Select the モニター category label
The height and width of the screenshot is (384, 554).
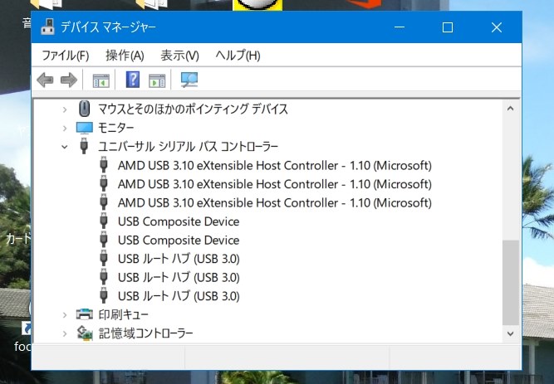point(116,128)
